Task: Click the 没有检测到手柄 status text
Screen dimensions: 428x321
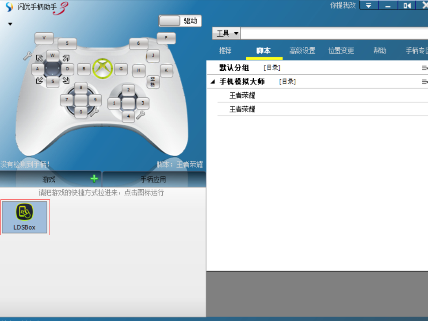Action: 25,164
